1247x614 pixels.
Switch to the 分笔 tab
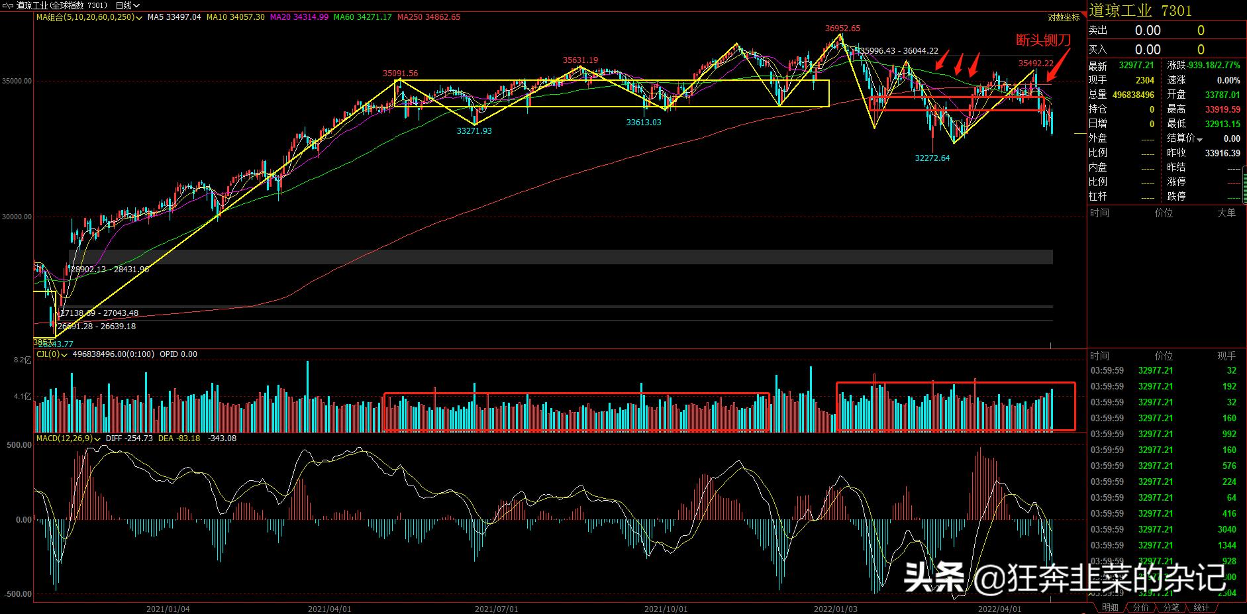1171,607
